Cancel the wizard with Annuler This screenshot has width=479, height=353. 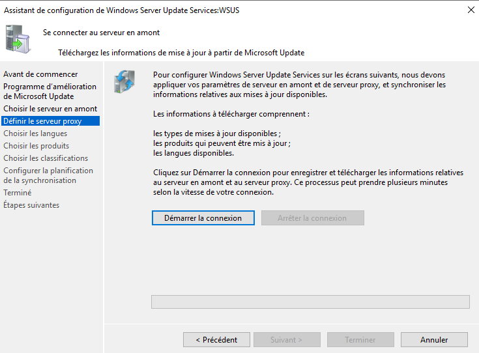click(x=434, y=339)
